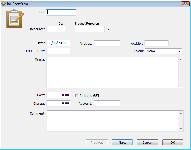This screenshot has width=191, height=150.
Task: Close the Job Sheet Item window
Action: [x=185, y=4]
